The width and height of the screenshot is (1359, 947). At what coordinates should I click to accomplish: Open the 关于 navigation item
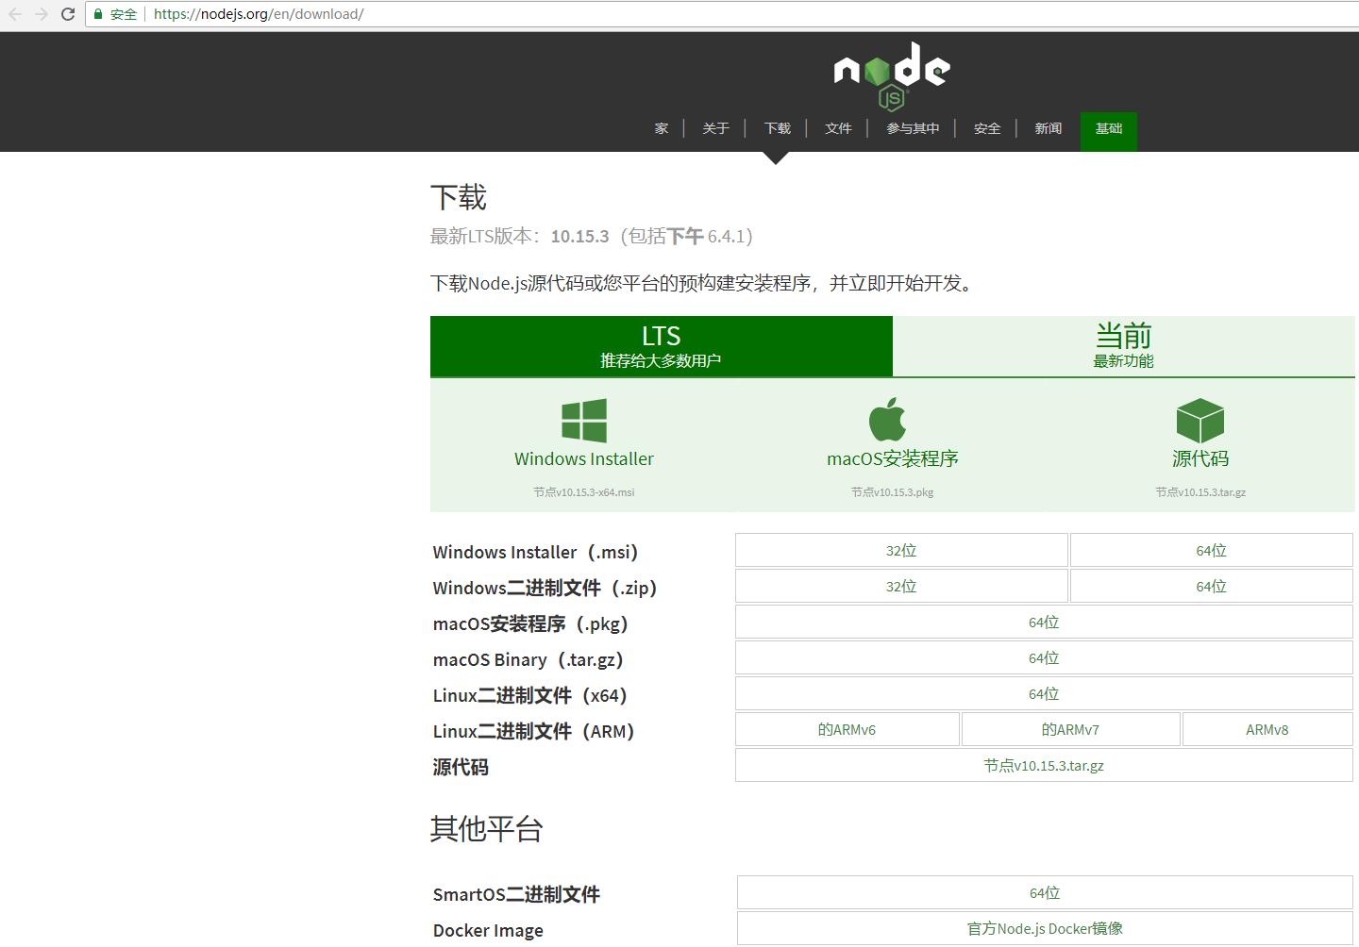716,128
